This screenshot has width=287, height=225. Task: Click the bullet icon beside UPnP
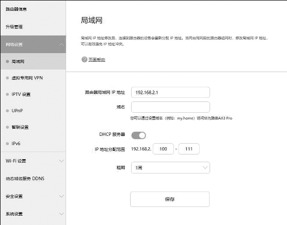click(x=7, y=111)
